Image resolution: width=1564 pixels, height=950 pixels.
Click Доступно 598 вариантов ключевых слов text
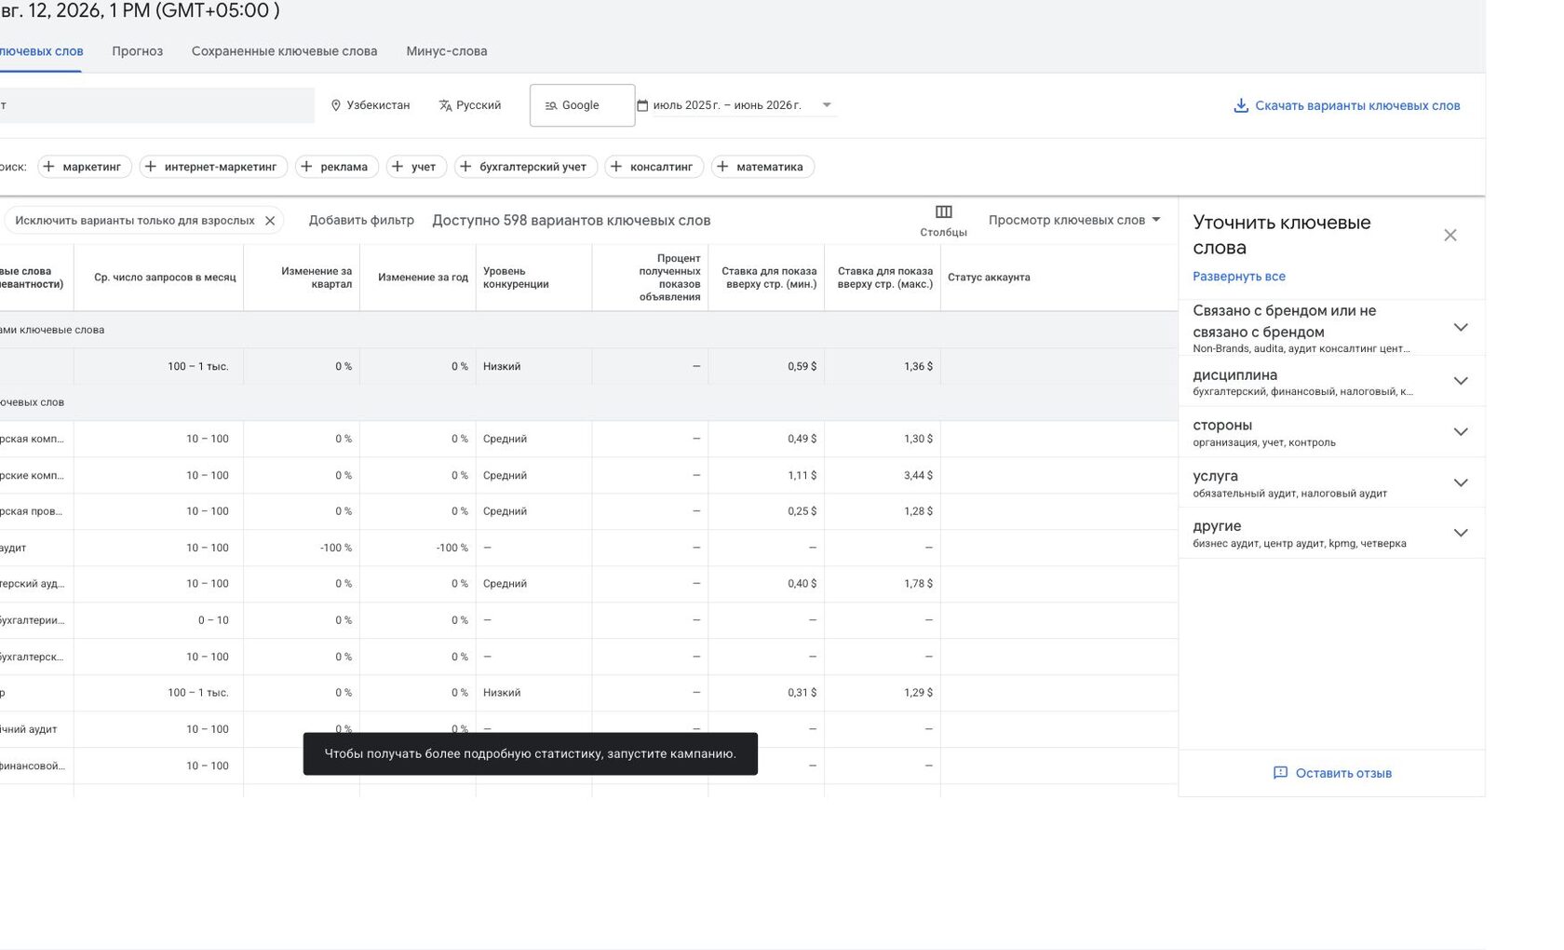pyautogui.click(x=572, y=221)
